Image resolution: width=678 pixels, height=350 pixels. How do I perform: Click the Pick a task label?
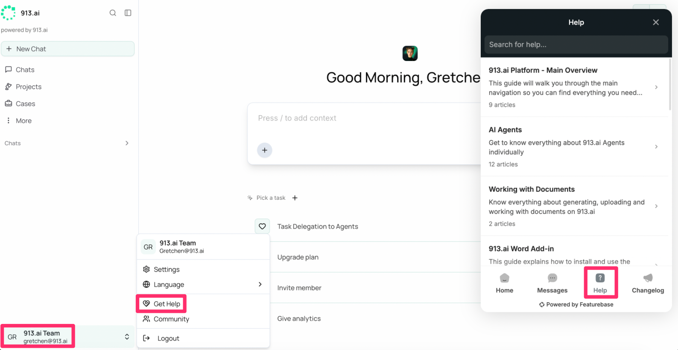point(271,198)
